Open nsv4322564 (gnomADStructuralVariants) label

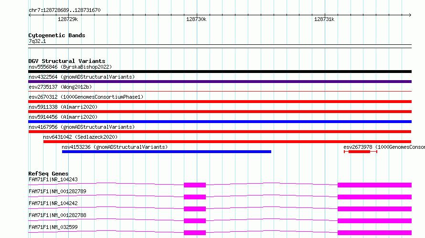[x=82, y=77]
